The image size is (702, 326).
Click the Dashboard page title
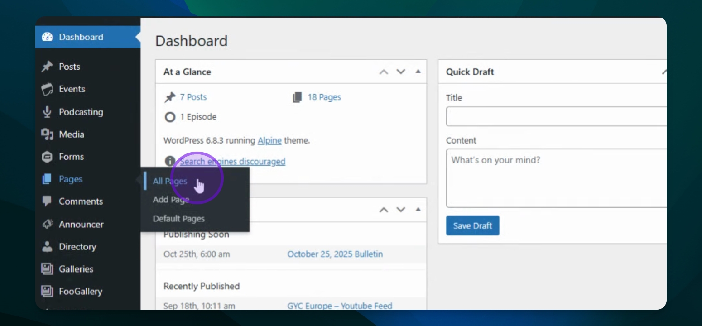pos(191,41)
